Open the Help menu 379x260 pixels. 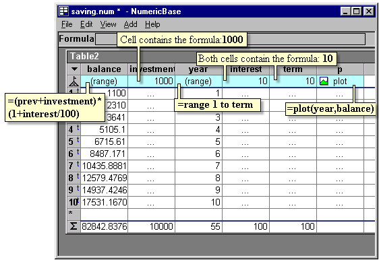[152, 24]
